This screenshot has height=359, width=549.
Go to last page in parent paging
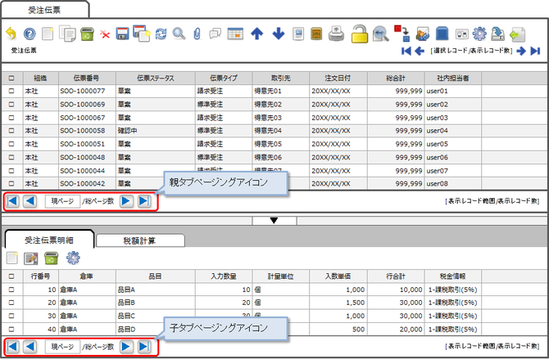(x=144, y=201)
